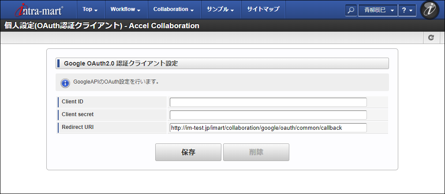
Task: Click 'GoogleAPIのOAuth設定を行います。' message text
Action: [116, 82]
